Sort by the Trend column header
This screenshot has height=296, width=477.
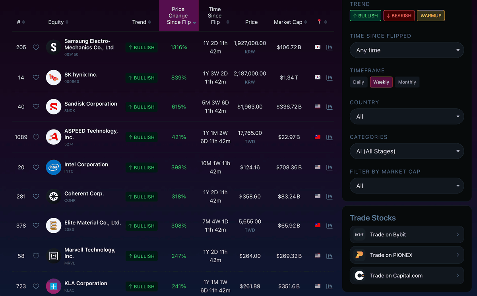point(142,22)
